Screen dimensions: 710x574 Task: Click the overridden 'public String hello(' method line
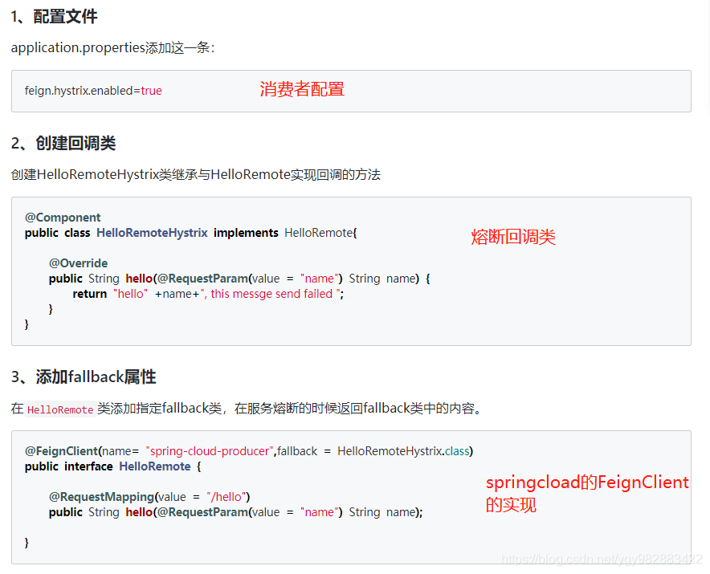(239, 279)
